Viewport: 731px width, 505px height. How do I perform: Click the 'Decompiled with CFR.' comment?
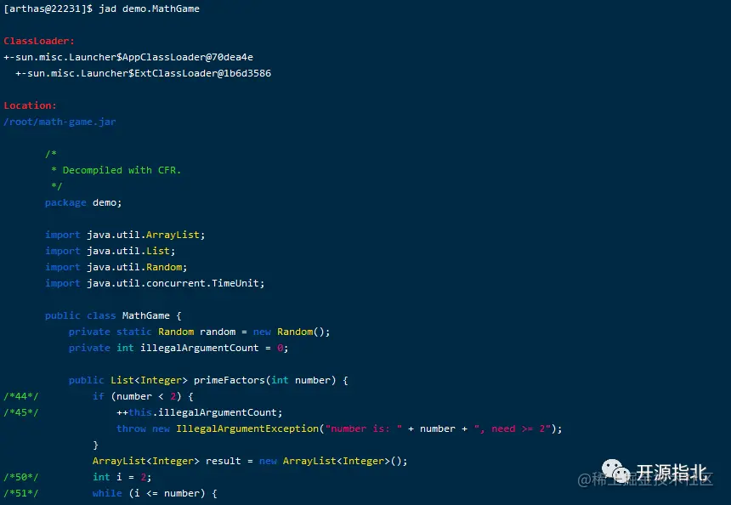[122, 170]
